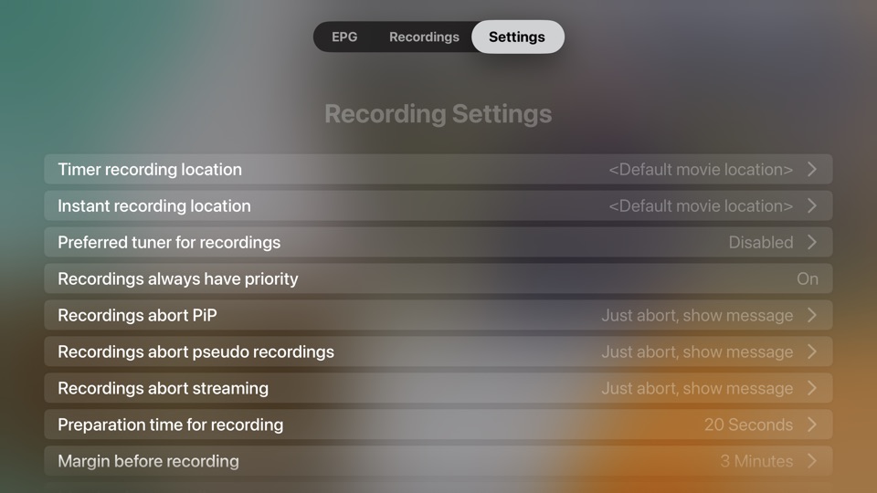
Task: Open the Recordings tab
Action: click(424, 37)
